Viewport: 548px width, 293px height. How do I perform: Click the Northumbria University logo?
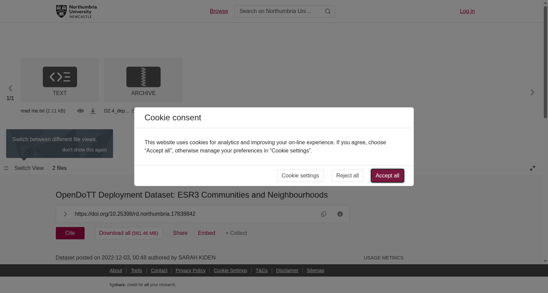[76, 11]
